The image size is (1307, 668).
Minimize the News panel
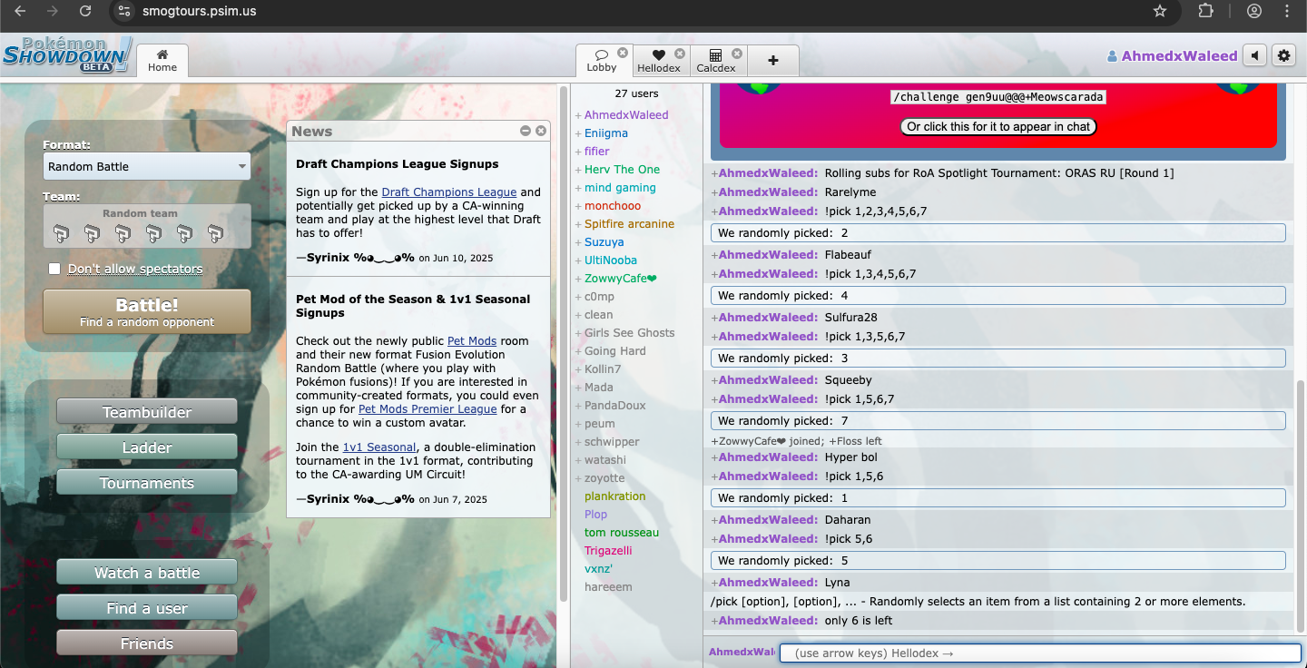pyautogui.click(x=526, y=131)
